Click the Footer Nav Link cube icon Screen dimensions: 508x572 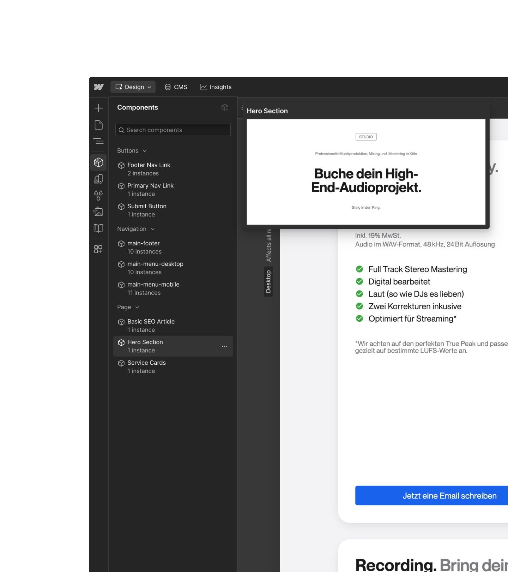[121, 165]
